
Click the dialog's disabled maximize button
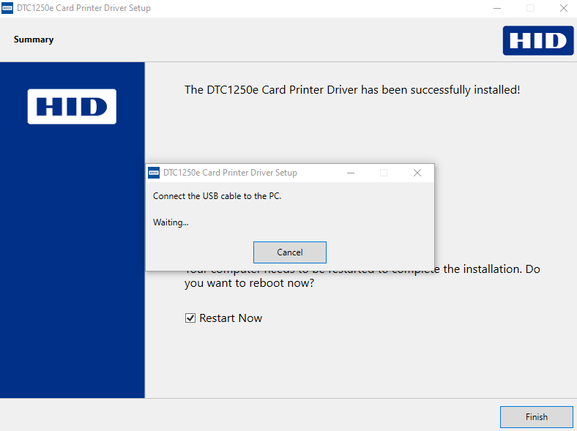[384, 173]
